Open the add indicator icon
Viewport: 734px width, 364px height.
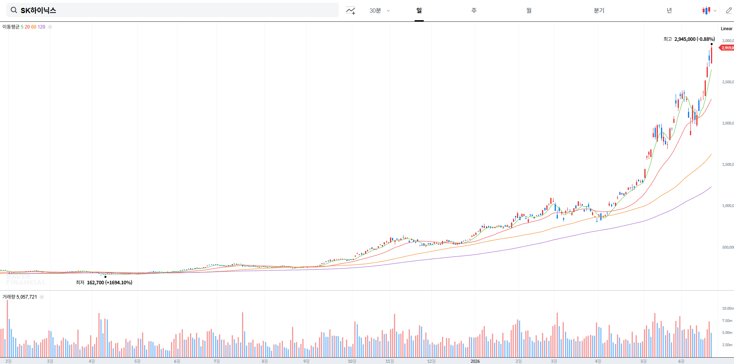coord(351,11)
